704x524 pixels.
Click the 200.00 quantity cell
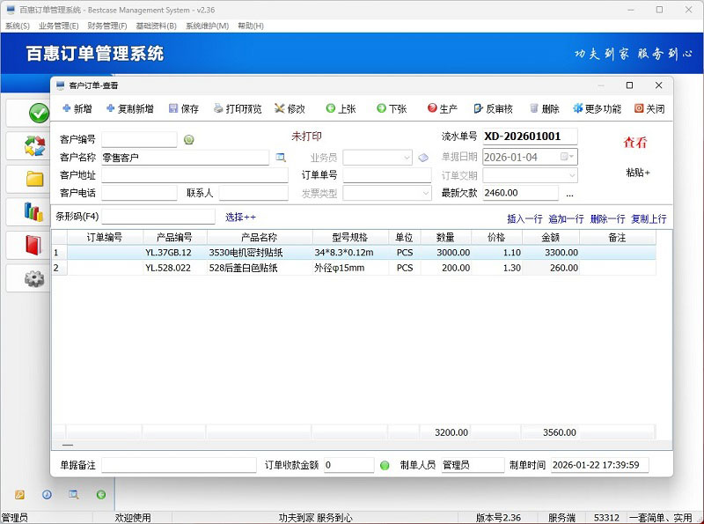pos(445,269)
